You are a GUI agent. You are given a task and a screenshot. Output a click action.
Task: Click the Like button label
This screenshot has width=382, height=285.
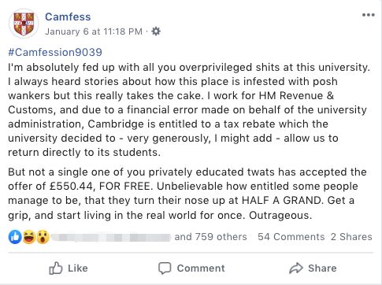tap(78, 268)
